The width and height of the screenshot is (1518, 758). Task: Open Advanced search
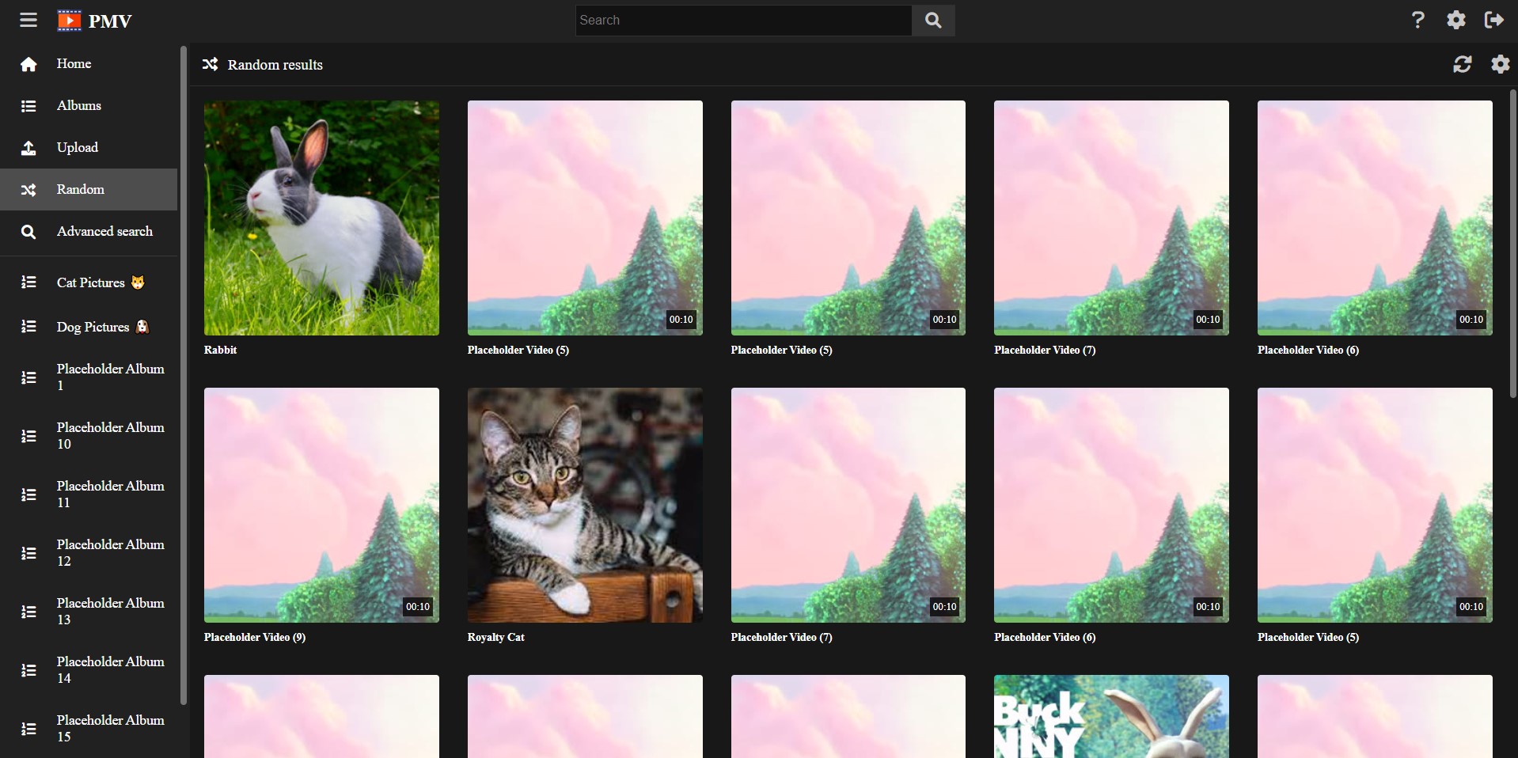[89, 232]
